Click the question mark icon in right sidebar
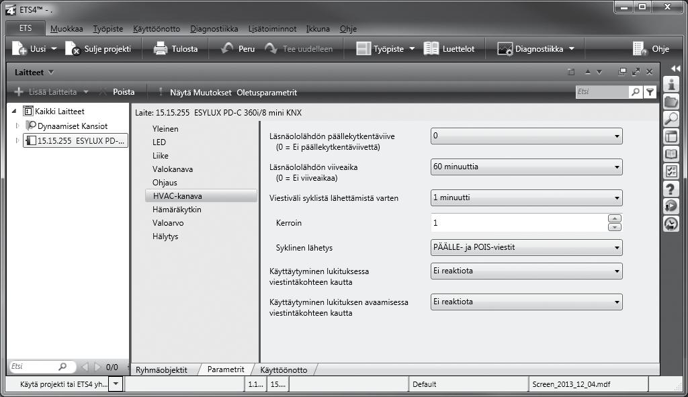 click(671, 189)
